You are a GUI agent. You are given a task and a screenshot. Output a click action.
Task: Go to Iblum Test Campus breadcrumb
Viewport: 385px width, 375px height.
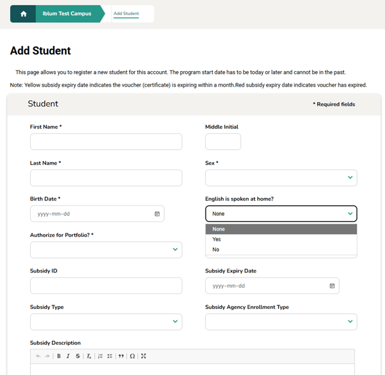[x=67, y=14]
